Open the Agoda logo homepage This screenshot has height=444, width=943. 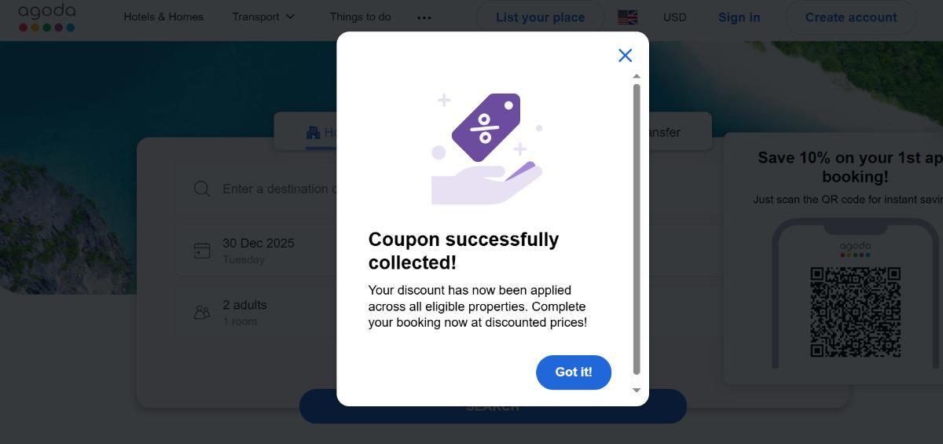47,17
